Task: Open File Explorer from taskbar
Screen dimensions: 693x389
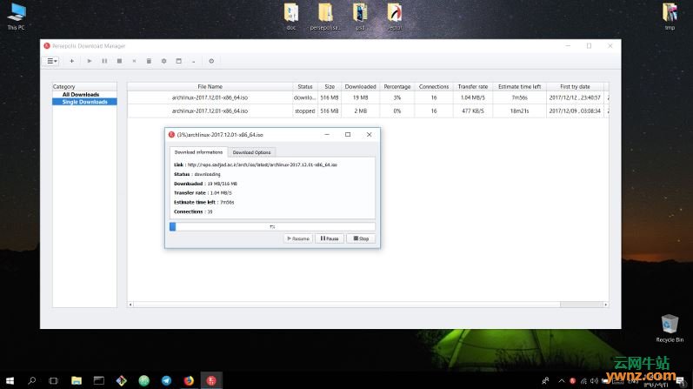Action: 77,380
